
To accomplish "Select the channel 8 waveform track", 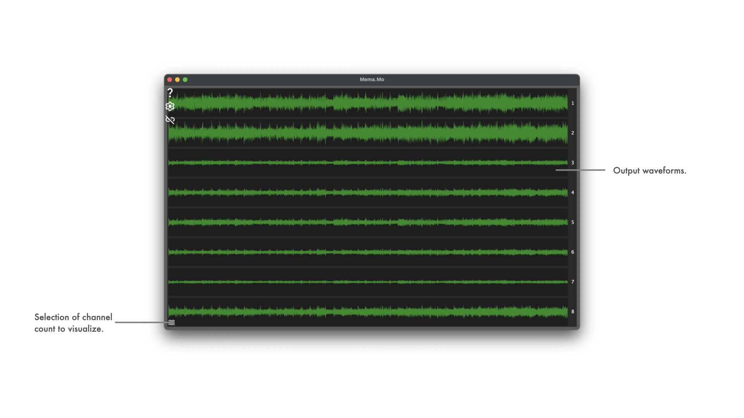I will [x=368, y=312].
